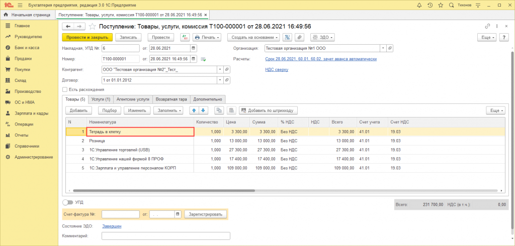Expand the Заполнить dropdown
Screen dimensions: 515x246
168,110
